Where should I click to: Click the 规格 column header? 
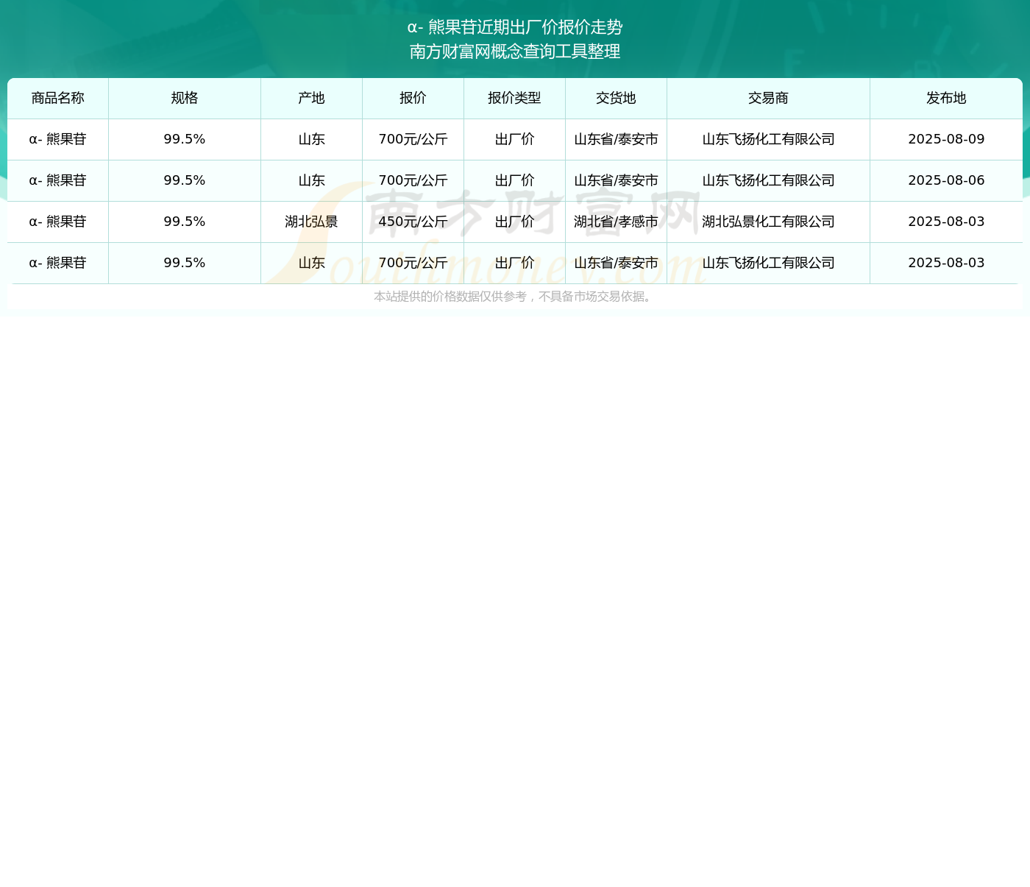185,98
